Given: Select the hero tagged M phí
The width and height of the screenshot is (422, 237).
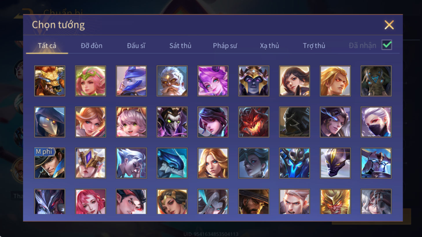Looking at the screenshot, I should (50, 163).
